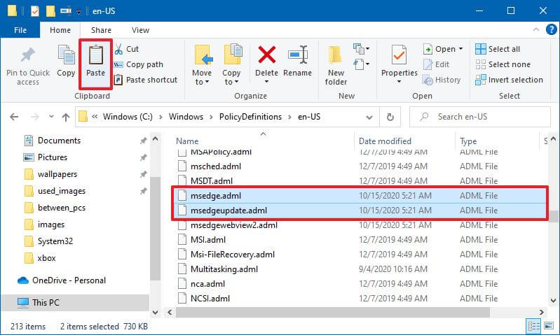This screenshot has width=560, height=335.
Task: Go back with the back arrow
Action: tap(14, 117)
